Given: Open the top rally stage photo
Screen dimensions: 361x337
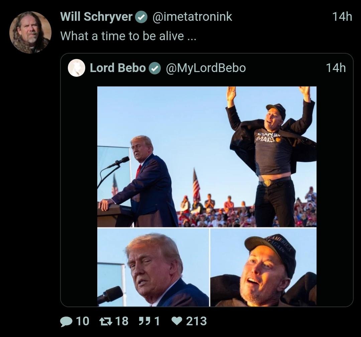Looking at the screenshot, I should click(207, 157).
